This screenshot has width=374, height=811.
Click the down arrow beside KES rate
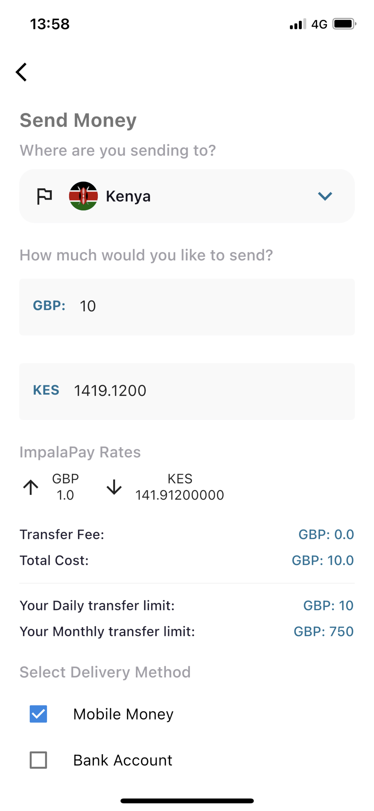point(114,487)
